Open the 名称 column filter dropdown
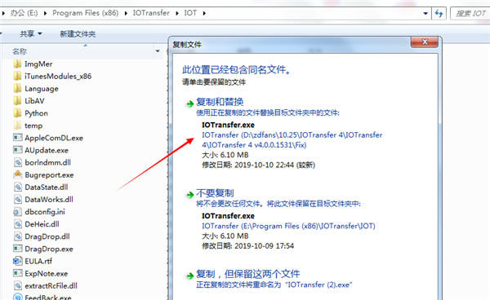490x300 pixels. tap(158, 51)
